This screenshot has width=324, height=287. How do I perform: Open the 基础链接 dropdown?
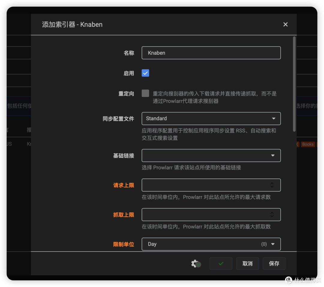point(211,156)
